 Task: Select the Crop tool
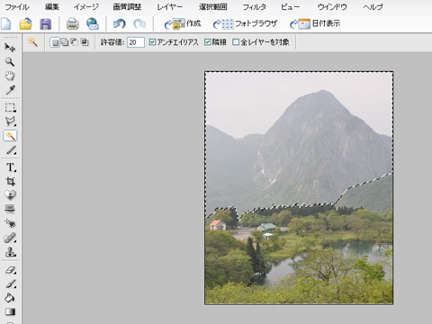click(x=10, y=181)
